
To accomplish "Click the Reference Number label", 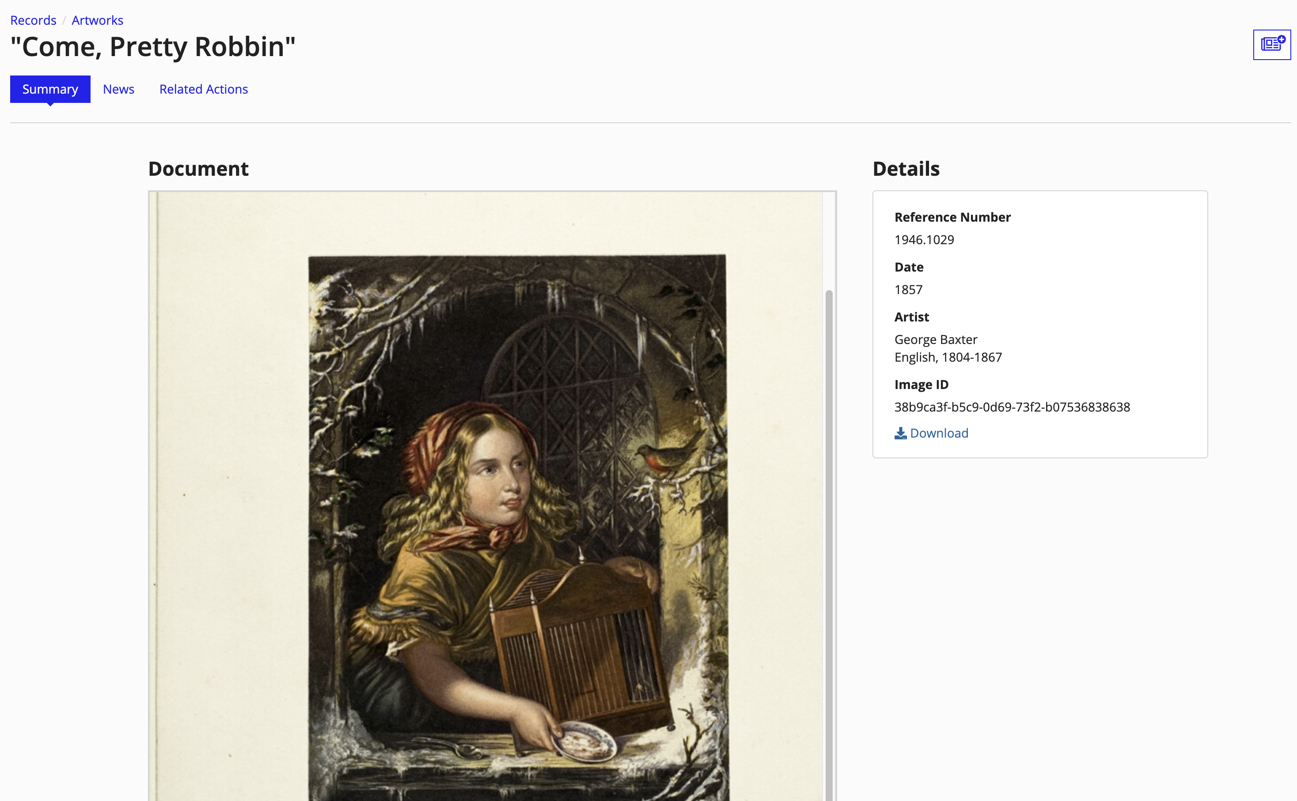I will pyautogui.click(x=952, y=217).
